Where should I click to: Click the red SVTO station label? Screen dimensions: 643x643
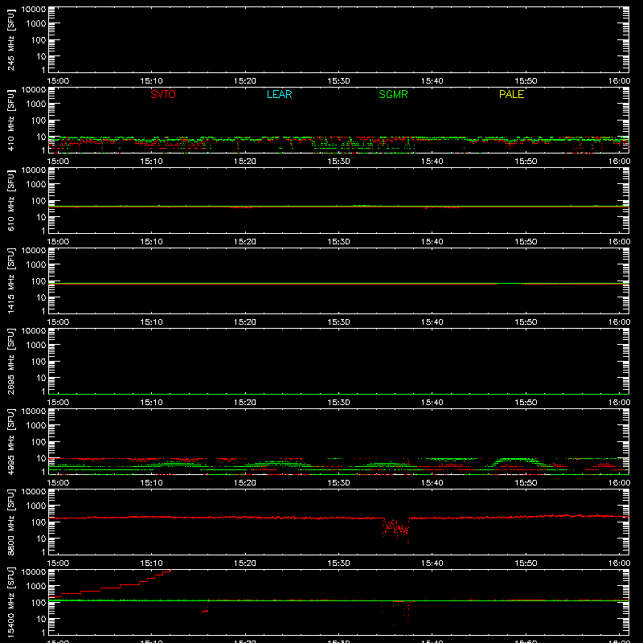tap(163, 94)
